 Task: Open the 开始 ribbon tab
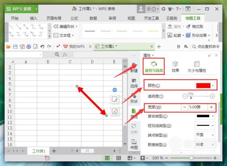click(15, 18)
